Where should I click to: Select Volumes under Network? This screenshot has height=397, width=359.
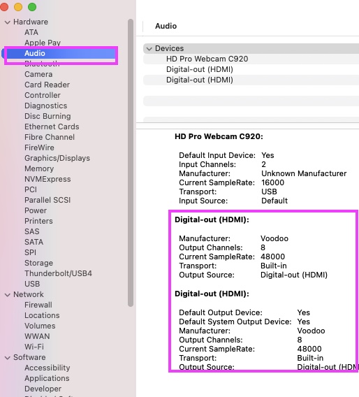[x=40, y=326]
